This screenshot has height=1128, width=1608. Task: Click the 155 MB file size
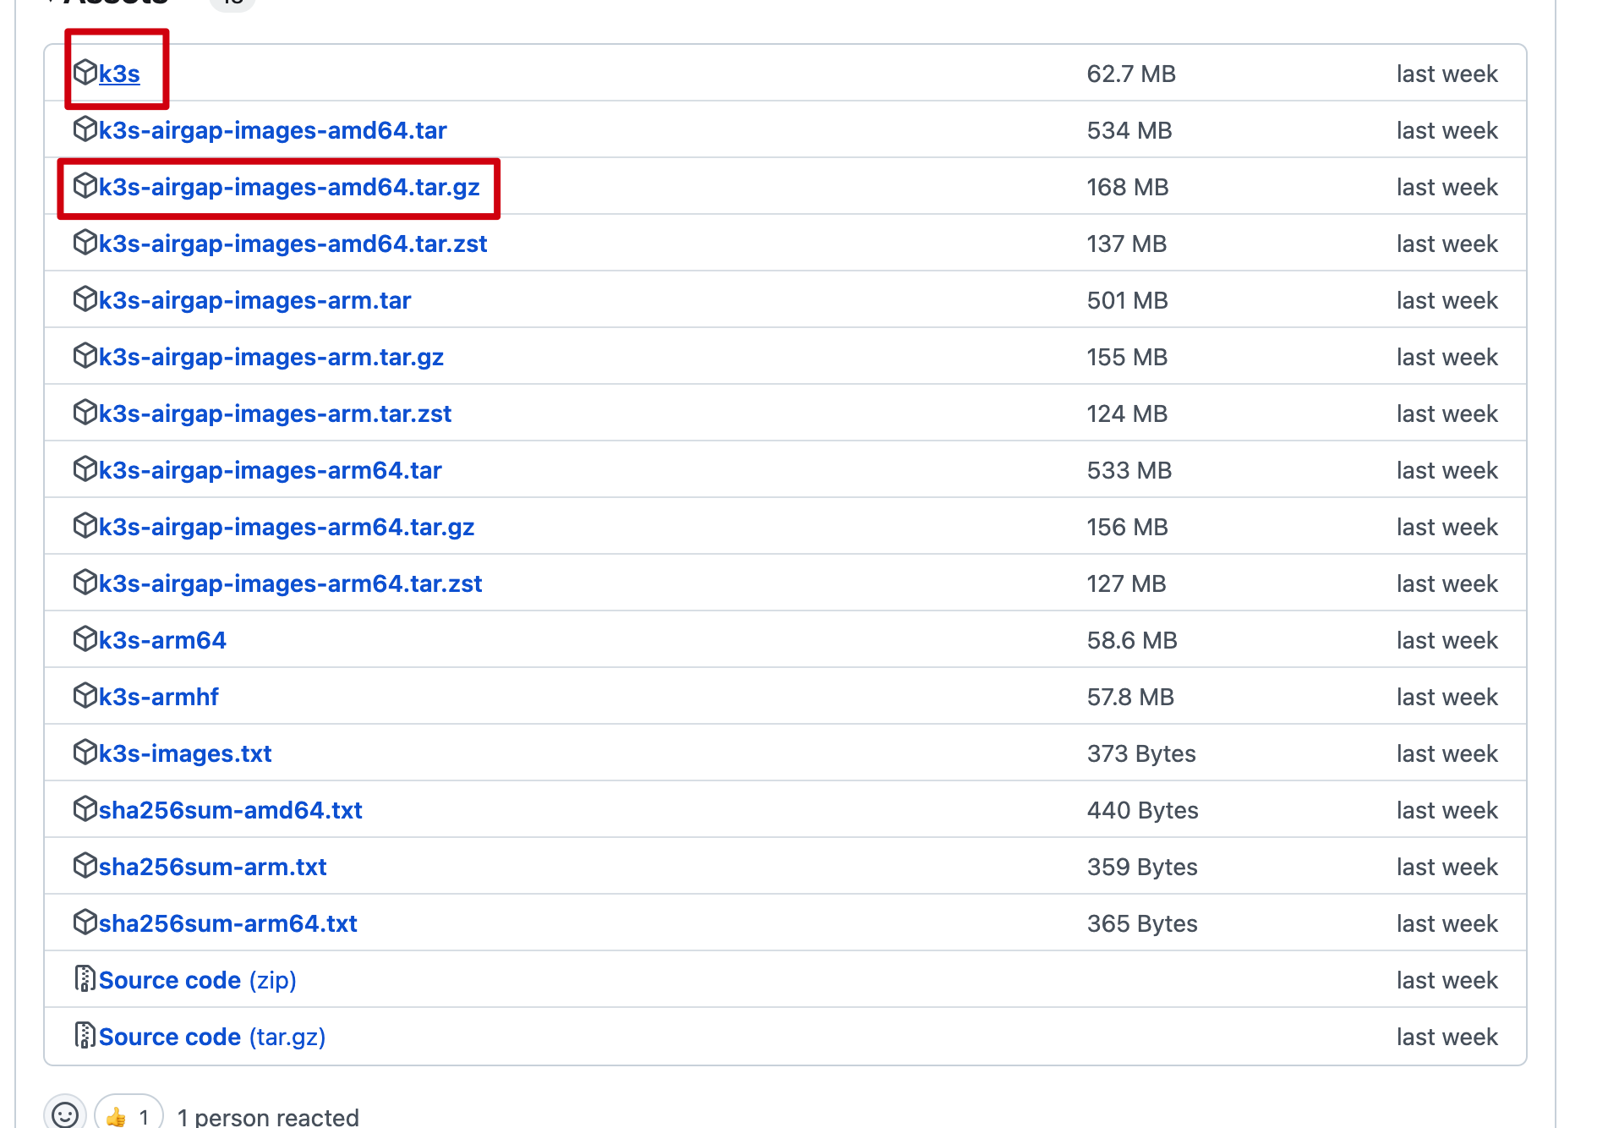click(1128, 357)
